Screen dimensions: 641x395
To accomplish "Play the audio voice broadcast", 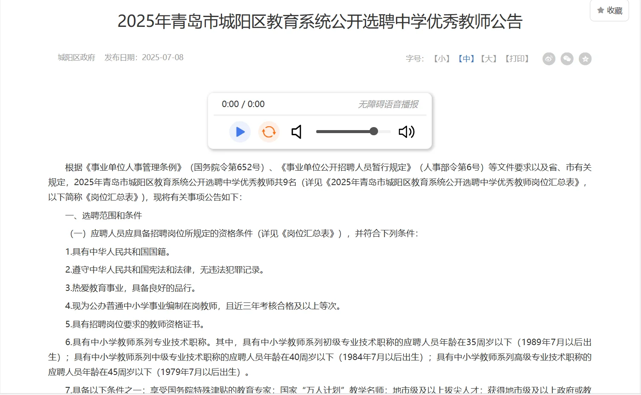I will (x=240, y=132).
